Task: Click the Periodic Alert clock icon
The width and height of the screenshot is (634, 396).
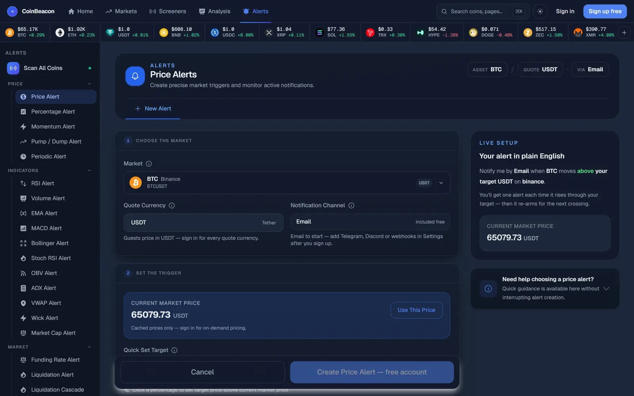Action: 23,157
